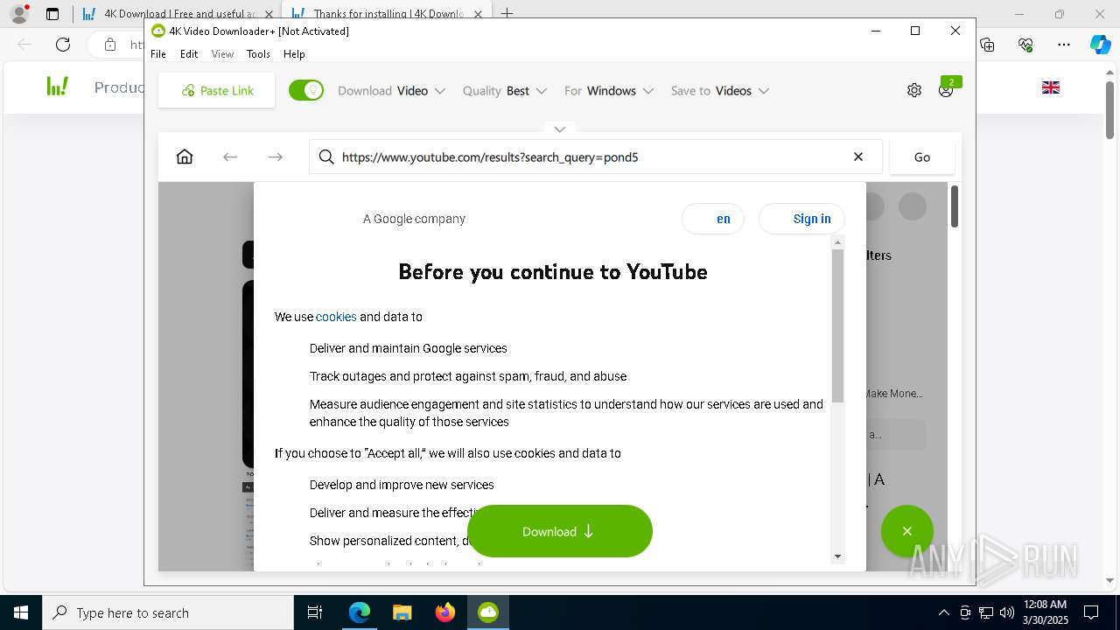Click the Go button
Viewport: 1120px width, 630px height.
(x=922, y=157)
